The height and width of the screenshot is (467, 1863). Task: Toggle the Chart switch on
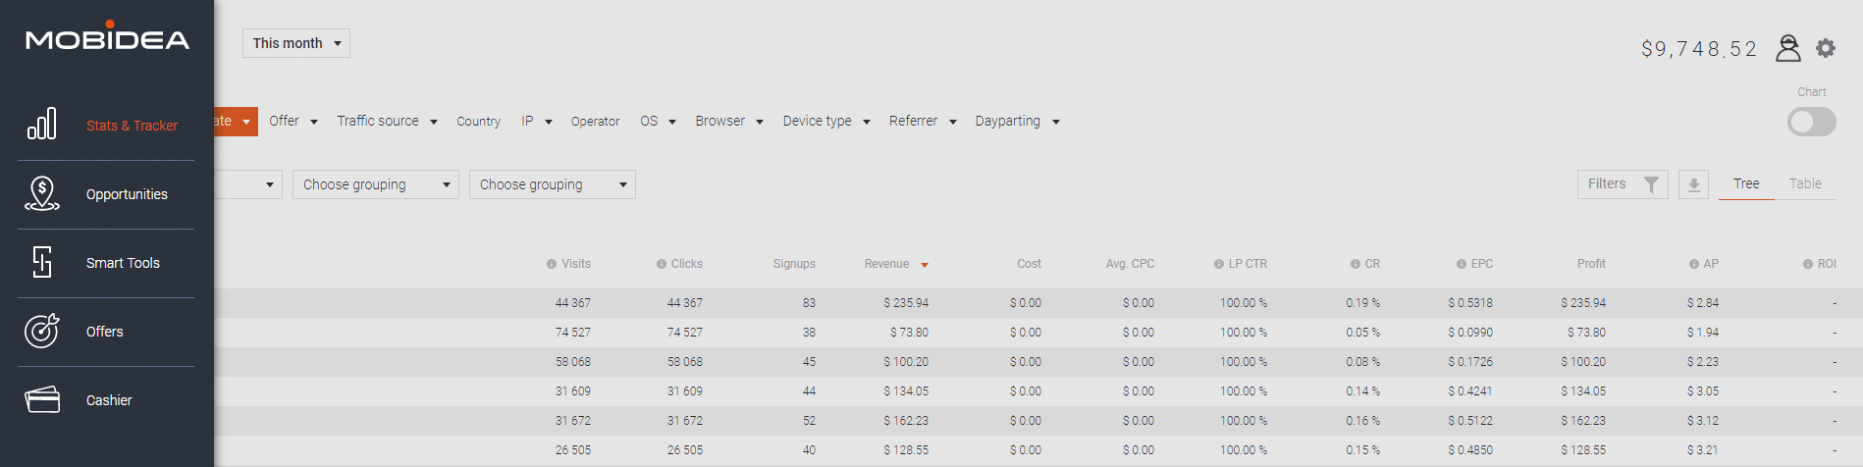pos(1811,122)
